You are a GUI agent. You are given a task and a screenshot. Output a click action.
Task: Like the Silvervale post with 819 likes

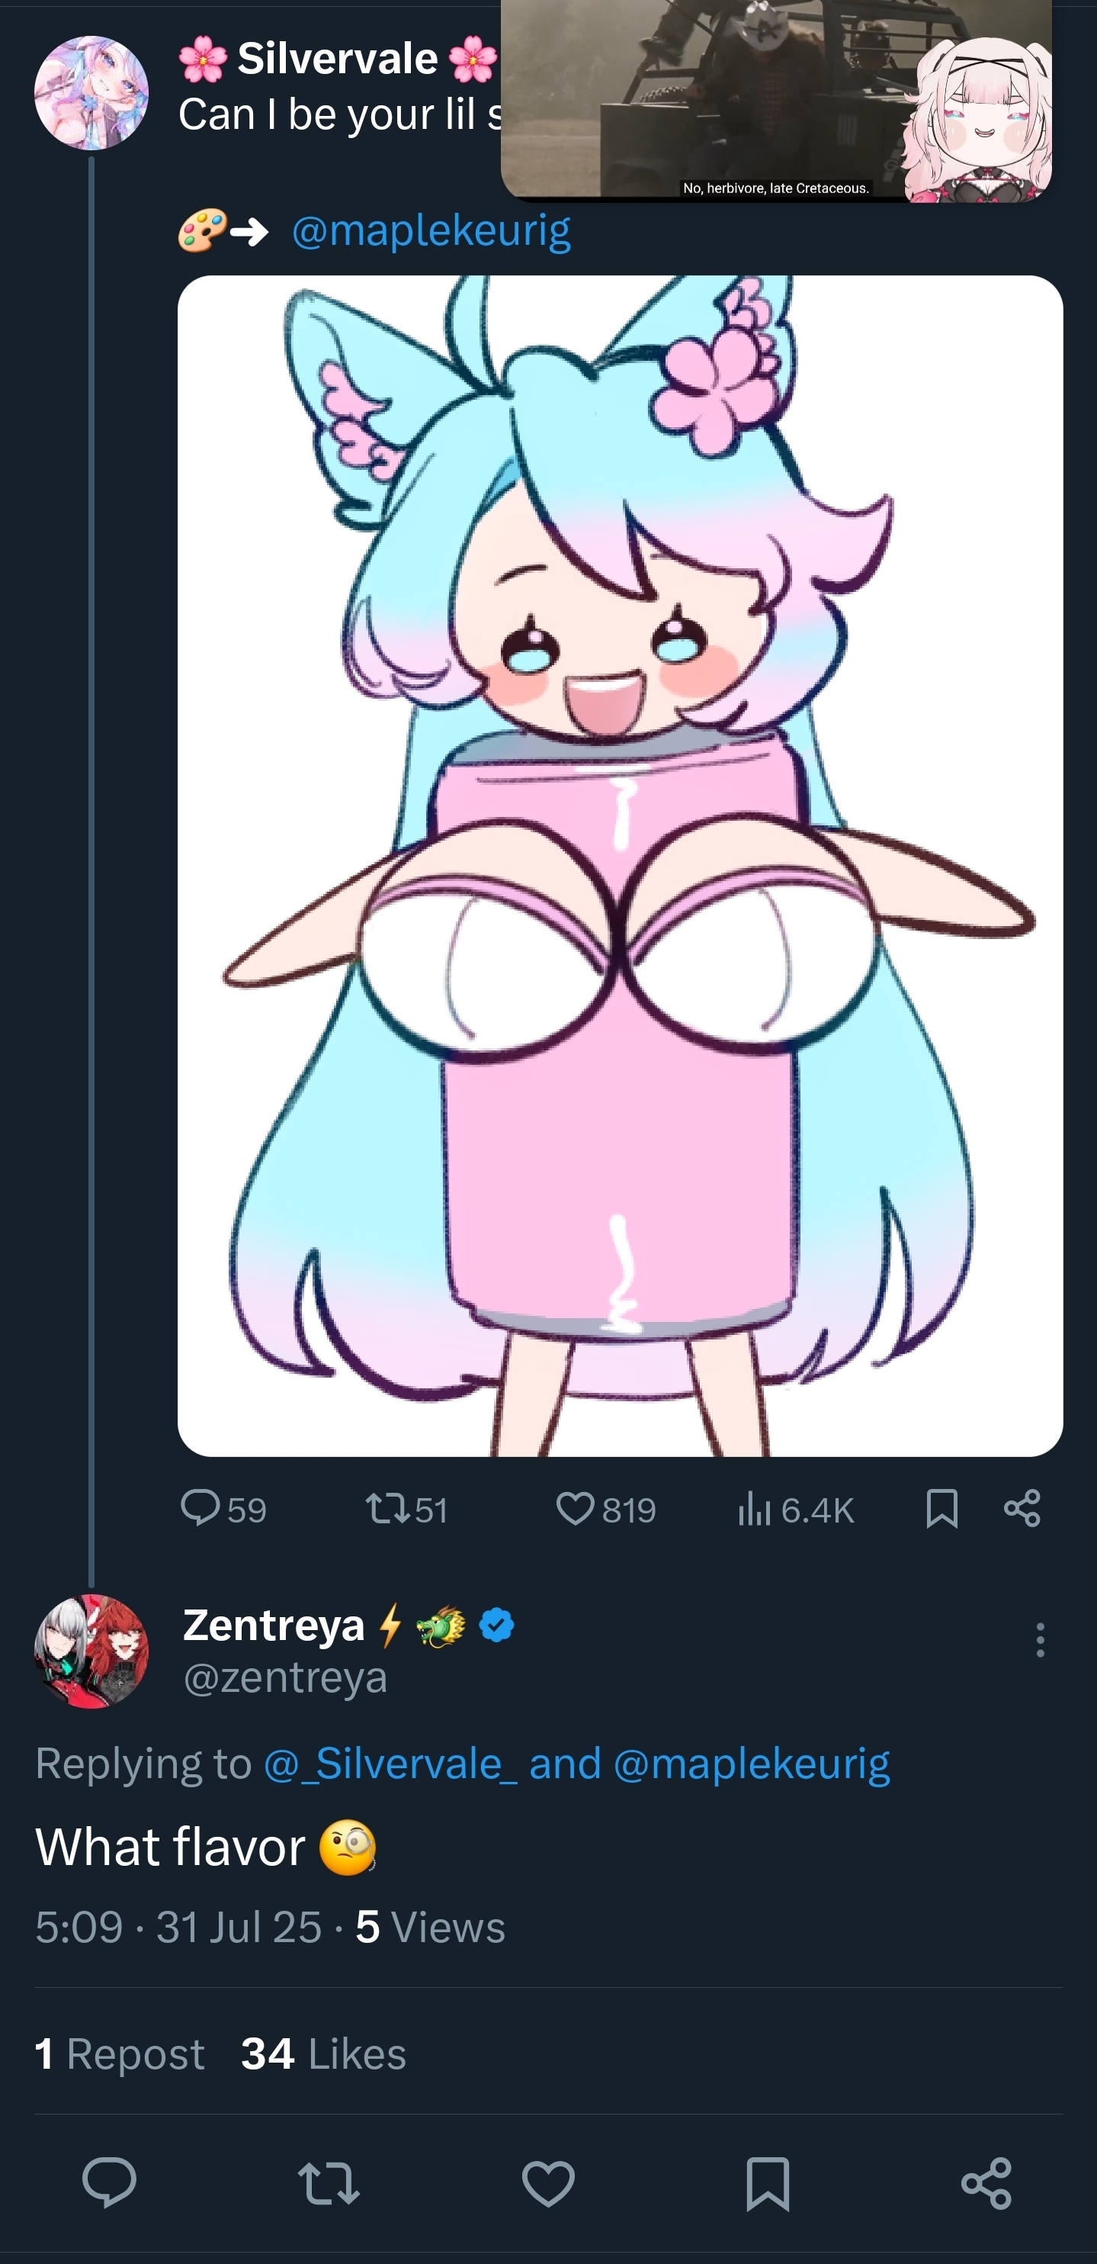(x=576, y=1509)
